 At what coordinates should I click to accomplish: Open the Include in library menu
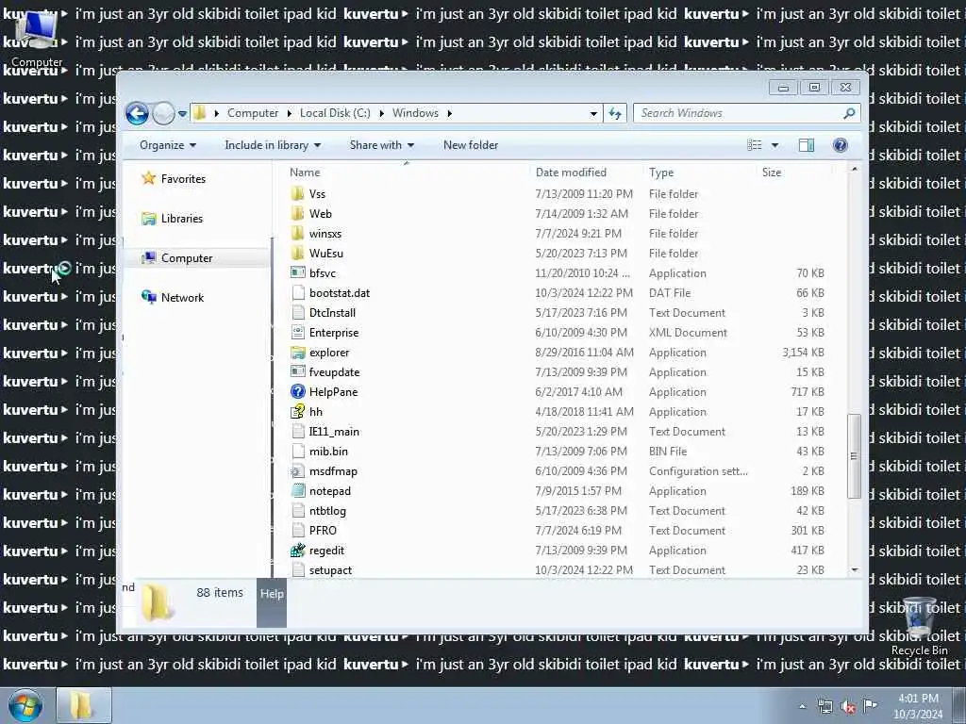click(273, 145)
